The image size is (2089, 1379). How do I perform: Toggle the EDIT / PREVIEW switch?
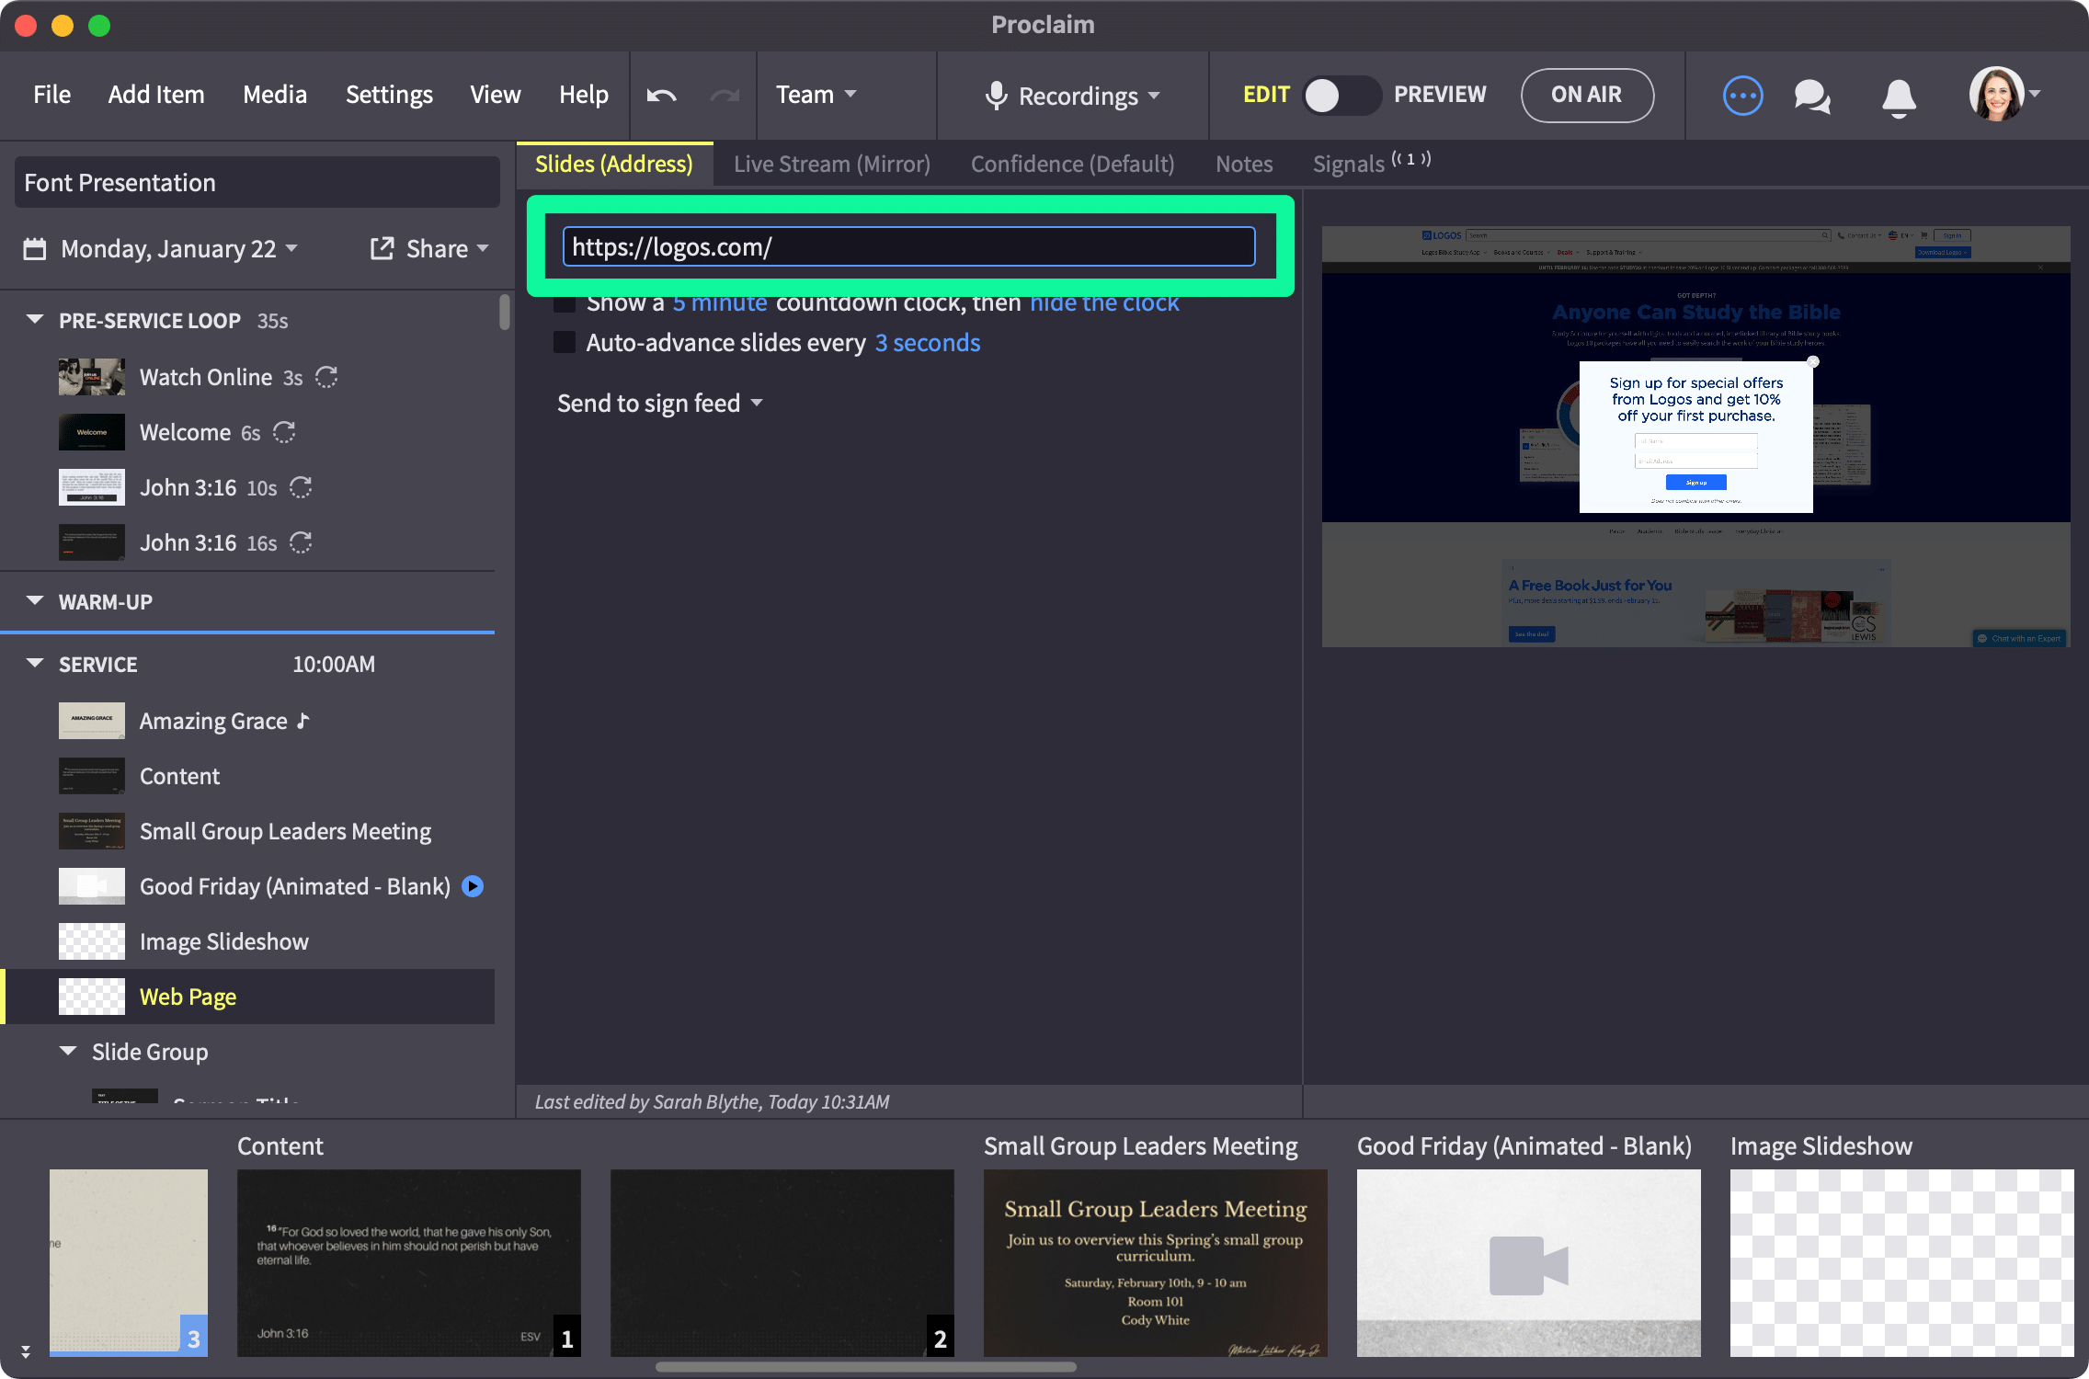(x=1341, y=96)
